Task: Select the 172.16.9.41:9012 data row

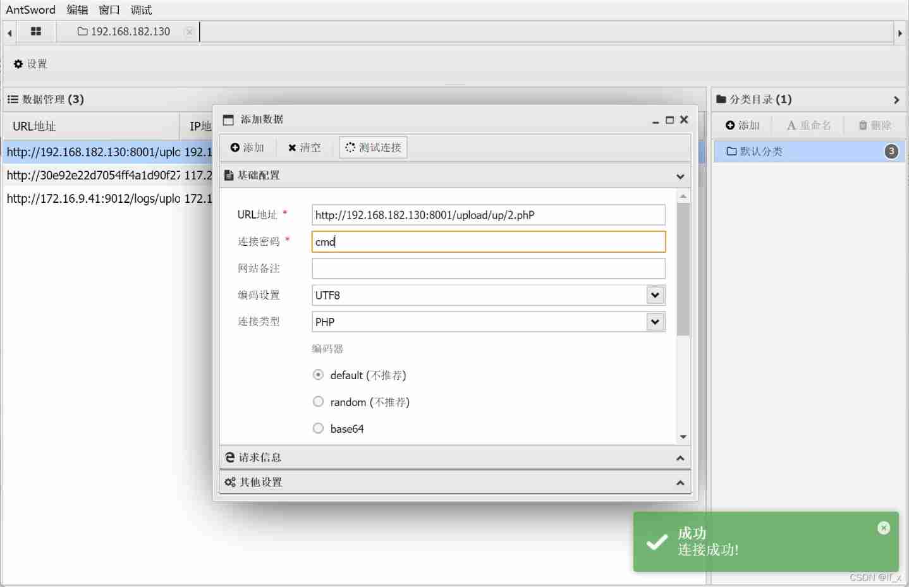Action: pyautogui.click(x=108, y=198)
